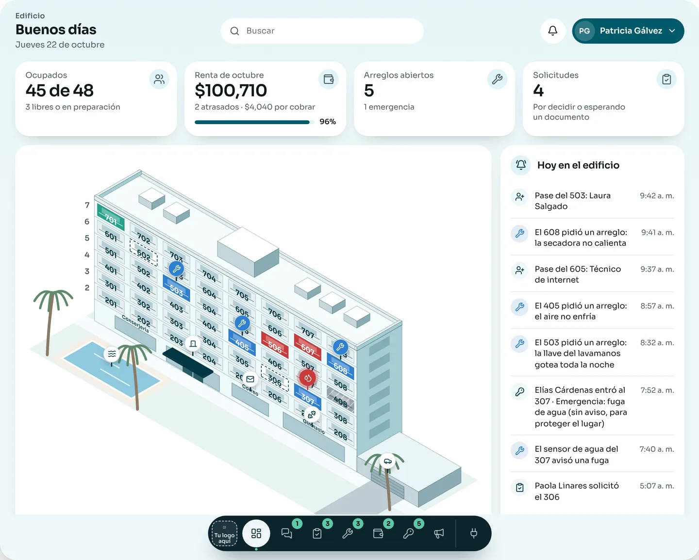Screen dimensions: 699x560
Task: Click the pool waves marker
Action: pyautogui.click(x=112, y=354)
